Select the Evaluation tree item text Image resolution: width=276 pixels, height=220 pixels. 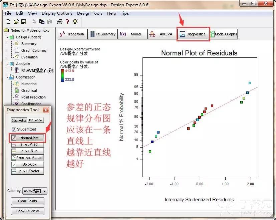(x=29, y=57)
